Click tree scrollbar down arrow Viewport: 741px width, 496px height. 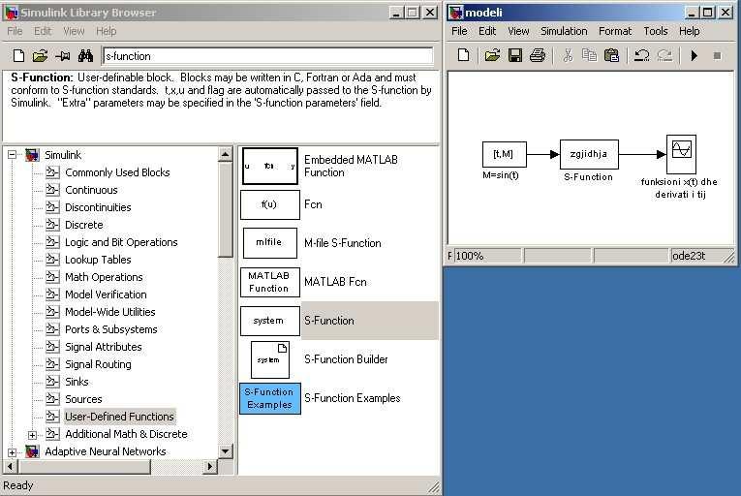[226, 451]
